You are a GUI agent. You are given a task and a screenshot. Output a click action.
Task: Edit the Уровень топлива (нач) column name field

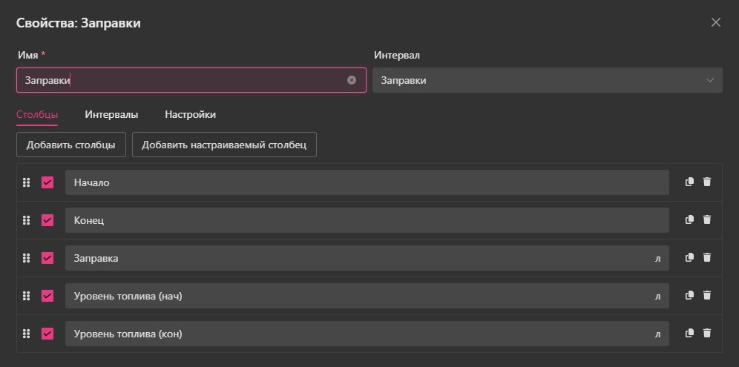(x=356, y=296)
